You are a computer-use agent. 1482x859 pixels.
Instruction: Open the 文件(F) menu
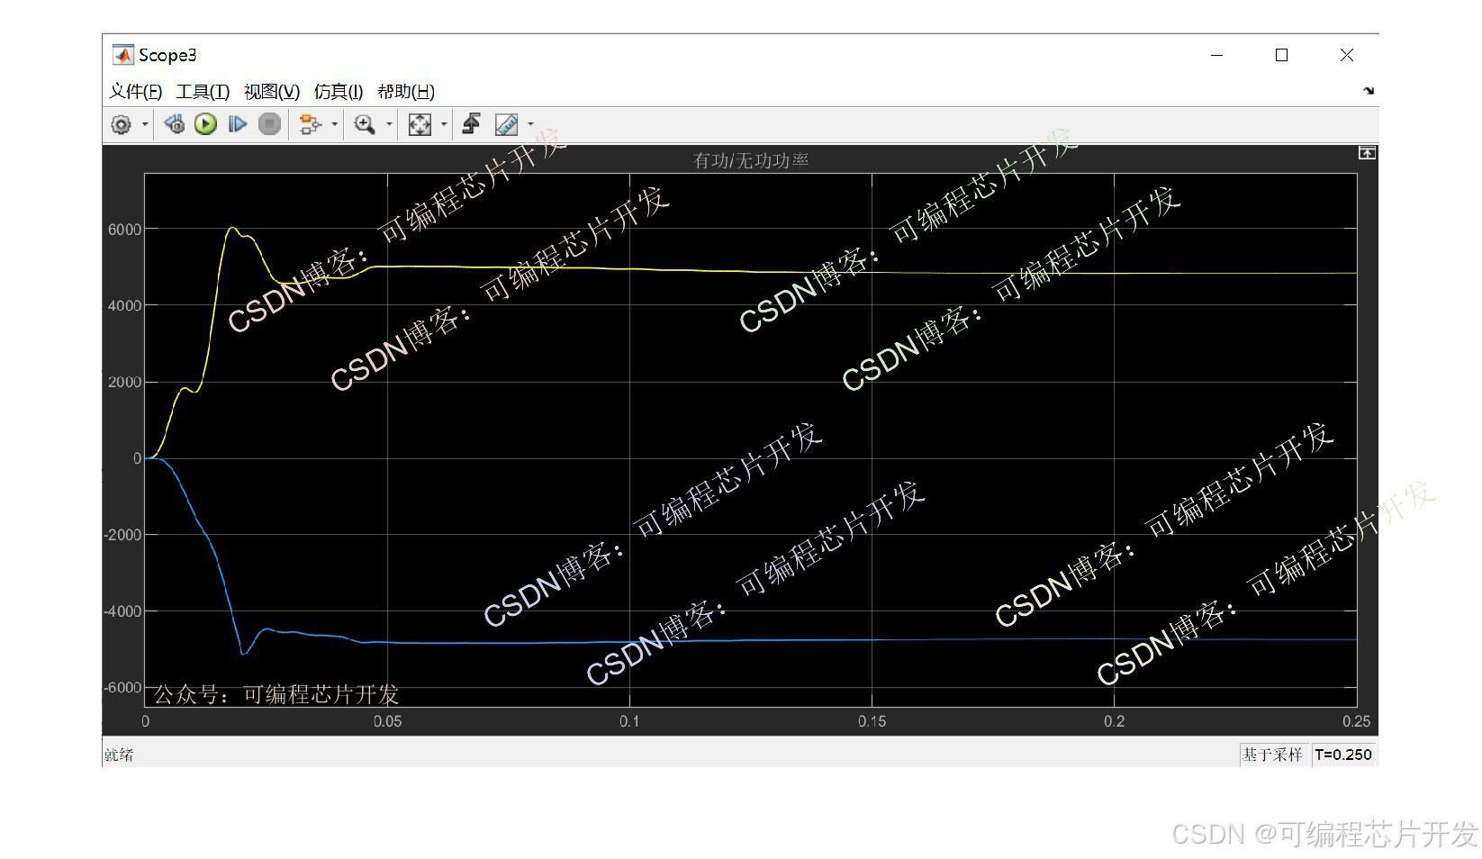(136, 92)
